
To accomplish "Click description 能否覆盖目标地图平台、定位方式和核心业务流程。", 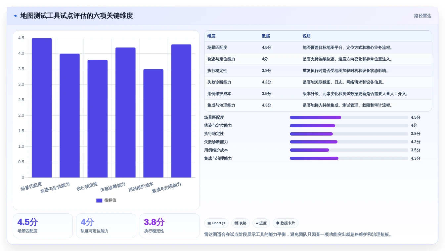I will pyautogui.click(x=347, y=47).
